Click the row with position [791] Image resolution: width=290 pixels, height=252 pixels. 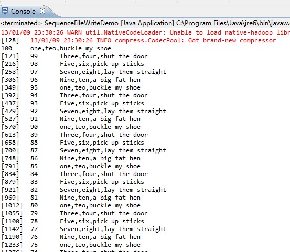[x=71, y=166]
